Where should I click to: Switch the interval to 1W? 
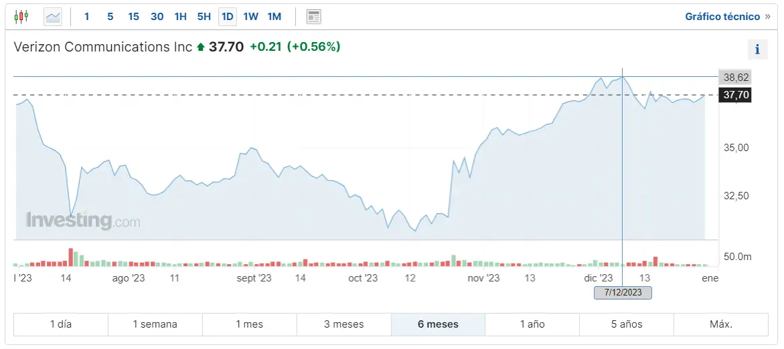[x=250, y=16]
